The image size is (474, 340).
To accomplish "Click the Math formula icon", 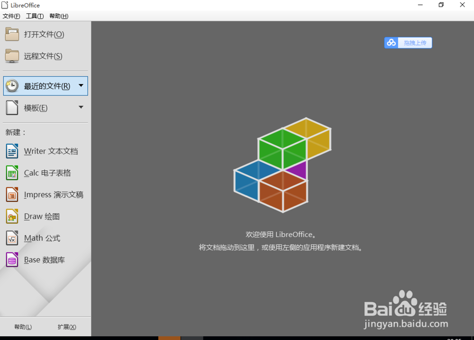I will pos(12,238).
